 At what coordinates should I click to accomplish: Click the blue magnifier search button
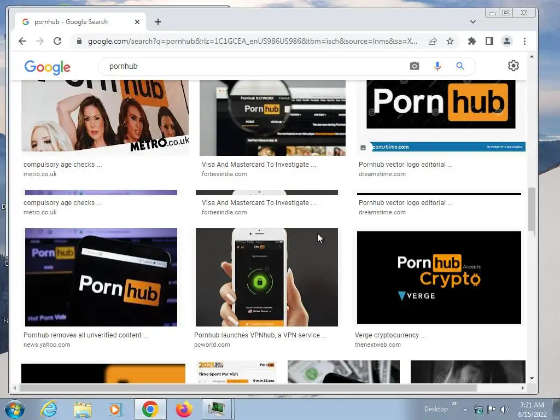(460, 66)
